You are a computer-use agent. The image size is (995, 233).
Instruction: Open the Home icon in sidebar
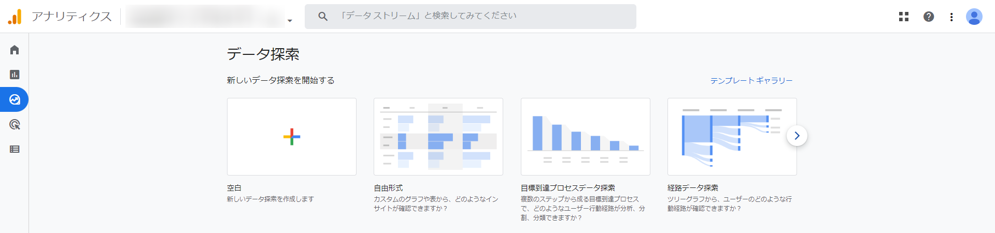tap(15, 50)
